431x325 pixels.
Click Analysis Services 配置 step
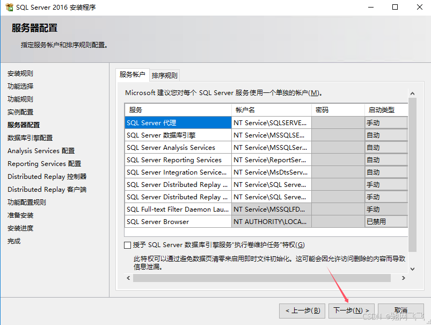click(x=41, y=151)
